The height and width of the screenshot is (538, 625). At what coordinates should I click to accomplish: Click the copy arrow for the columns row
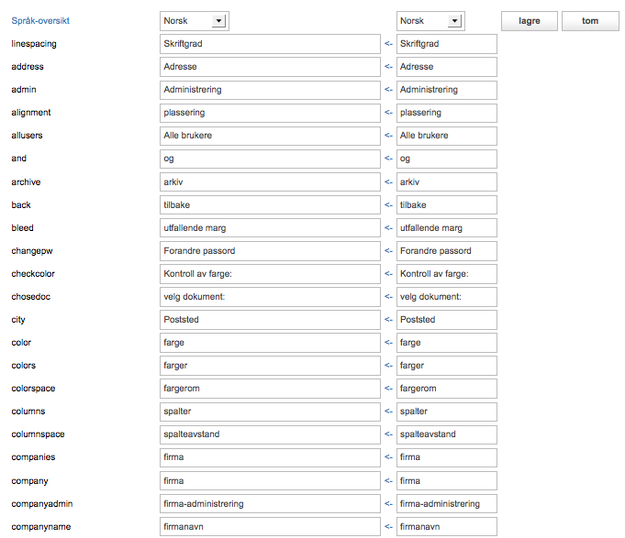[388, 412]
